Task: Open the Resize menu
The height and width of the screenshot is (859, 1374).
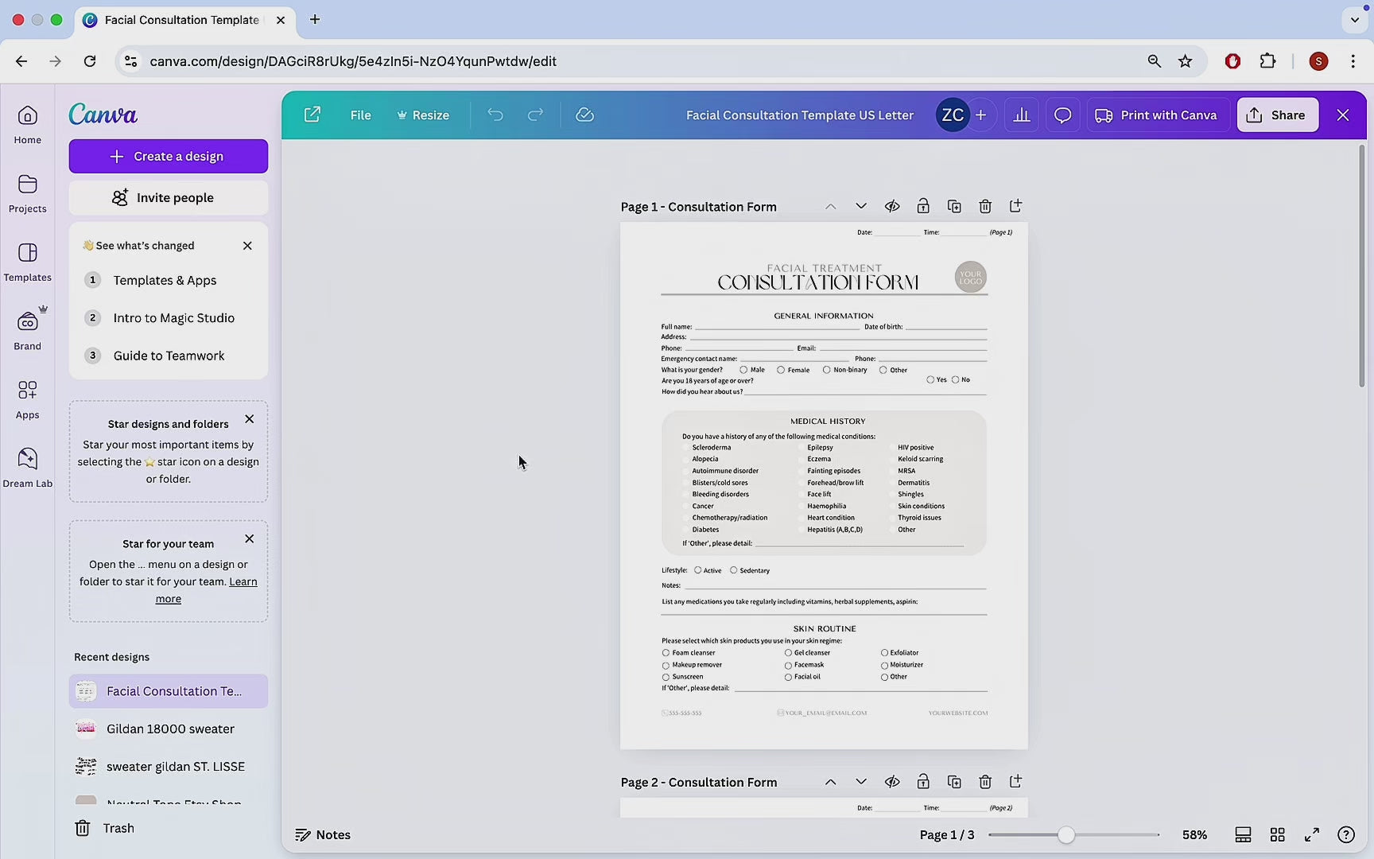Action: click(x=423, y=115)
